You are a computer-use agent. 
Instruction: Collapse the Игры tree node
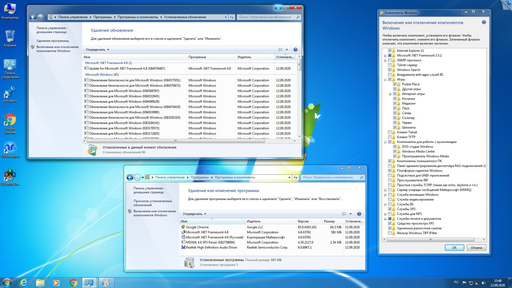(385, 80)
